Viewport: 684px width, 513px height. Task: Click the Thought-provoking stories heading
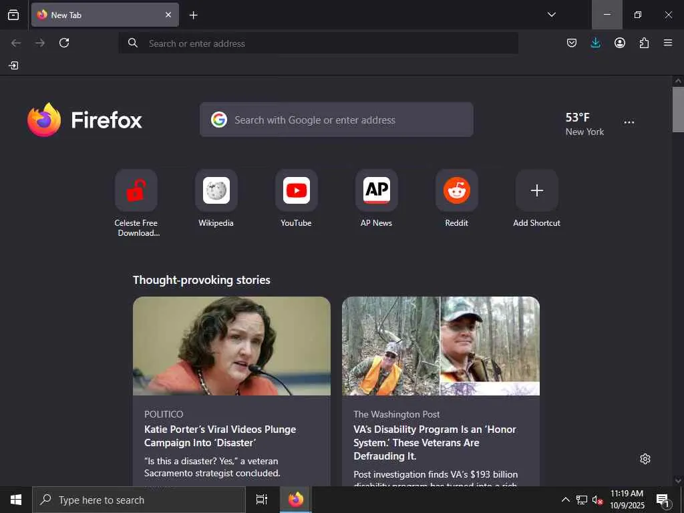pyautogui.click(x=202, y=280)
